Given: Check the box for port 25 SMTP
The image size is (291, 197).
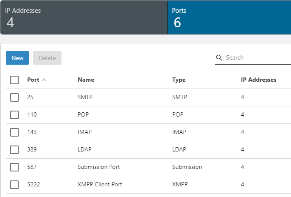Looking at the screenshot, I should (14, 97).
